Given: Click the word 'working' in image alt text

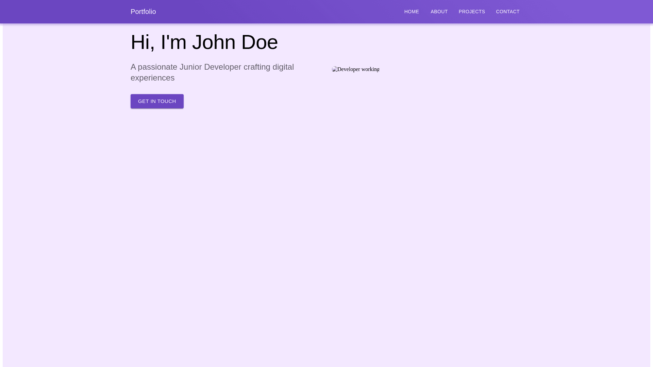Looking at the screenshot, I should click(370, 69).
